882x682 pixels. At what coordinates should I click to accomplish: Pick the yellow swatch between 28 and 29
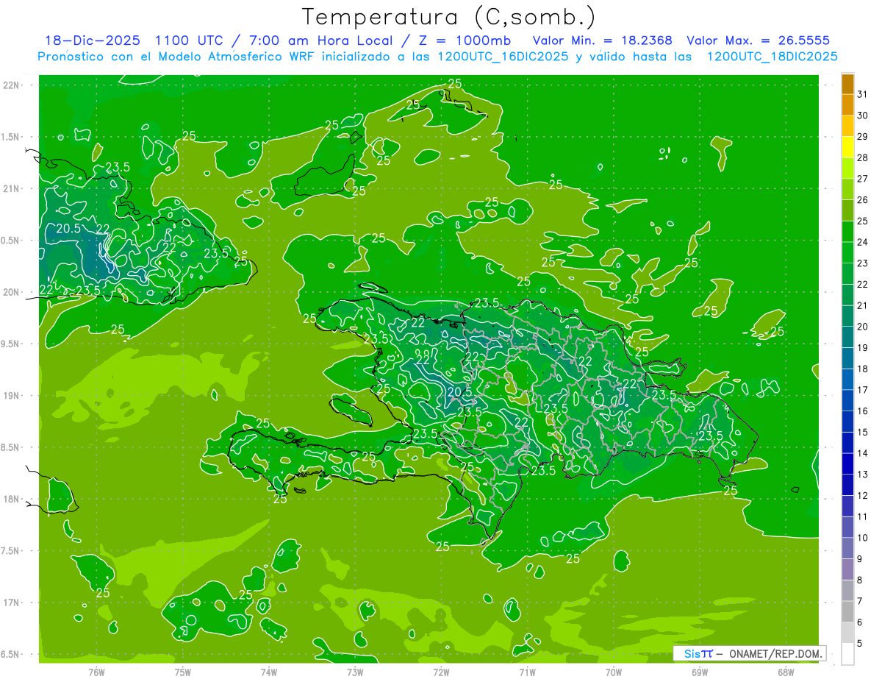click(x=847, y=147)
